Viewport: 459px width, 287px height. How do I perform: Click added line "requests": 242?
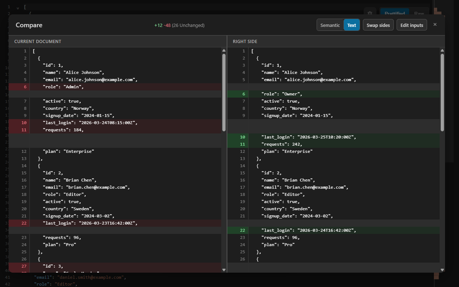(333, 144)
